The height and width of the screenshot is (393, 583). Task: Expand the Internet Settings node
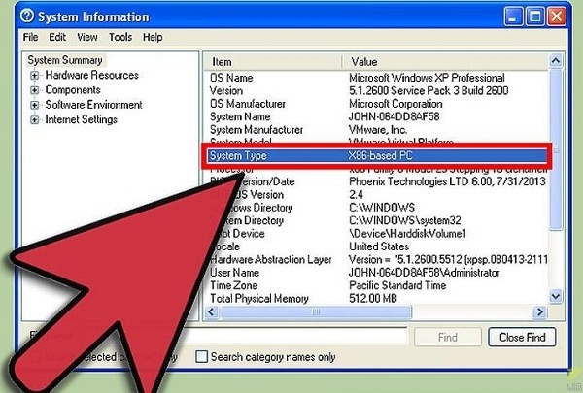pos(35,120)
